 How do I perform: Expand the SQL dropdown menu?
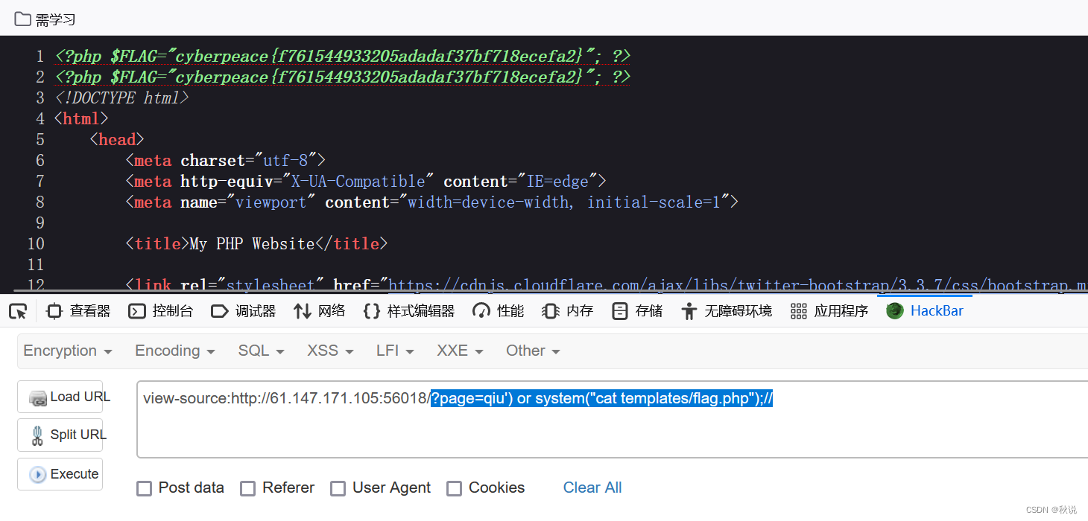pos(261,351)
